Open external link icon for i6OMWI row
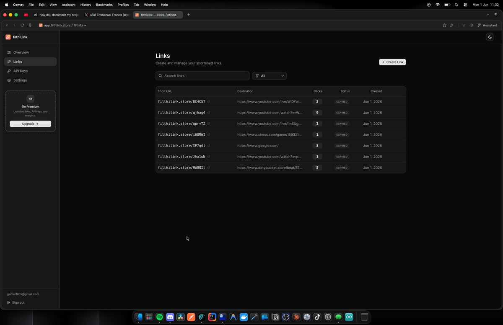Screen dimensions: 503x325 click(209, 135)
